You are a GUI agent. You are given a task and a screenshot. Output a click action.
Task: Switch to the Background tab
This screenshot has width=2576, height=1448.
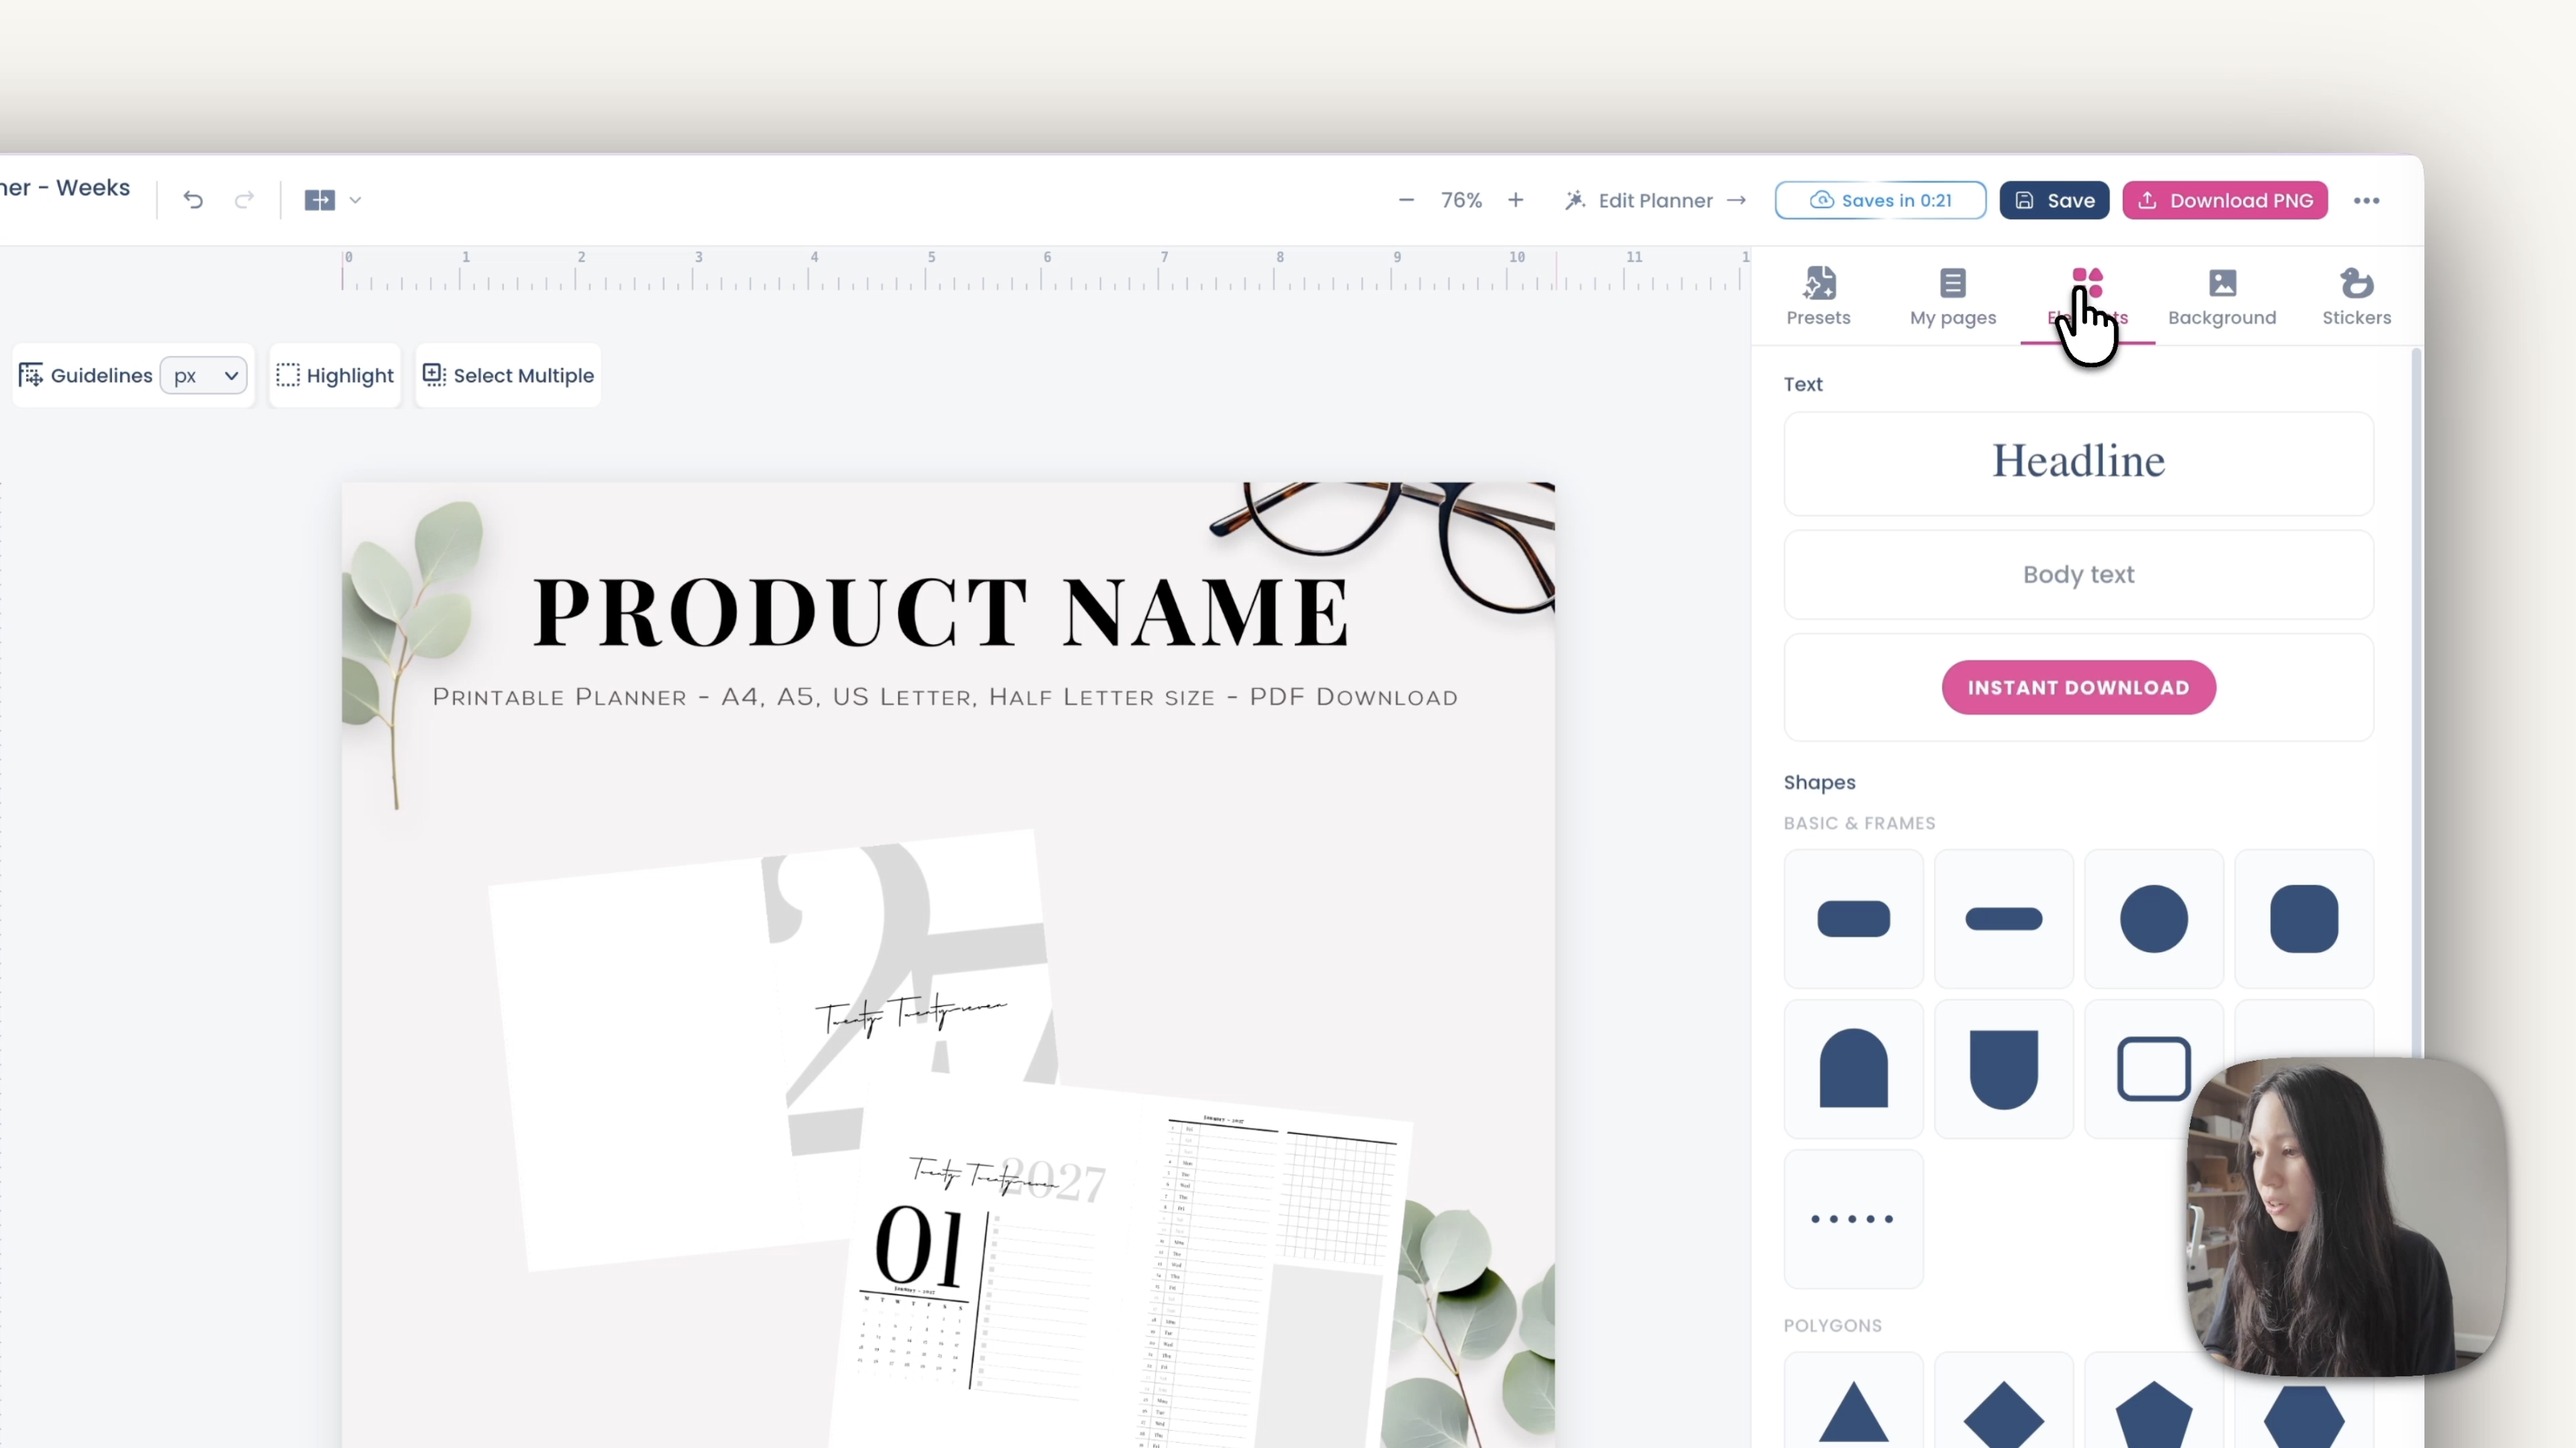tap(2222, 297)
